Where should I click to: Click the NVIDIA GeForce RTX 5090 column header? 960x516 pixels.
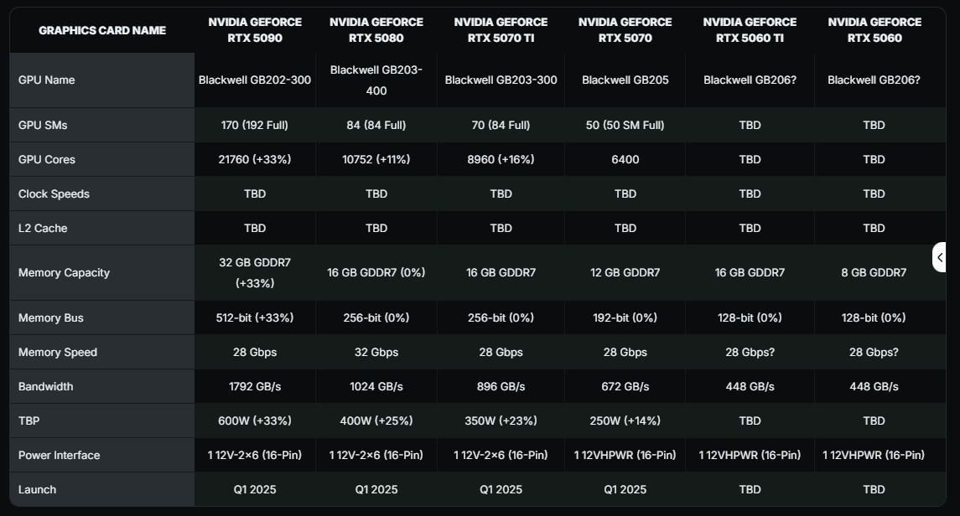tap(255, 30)
